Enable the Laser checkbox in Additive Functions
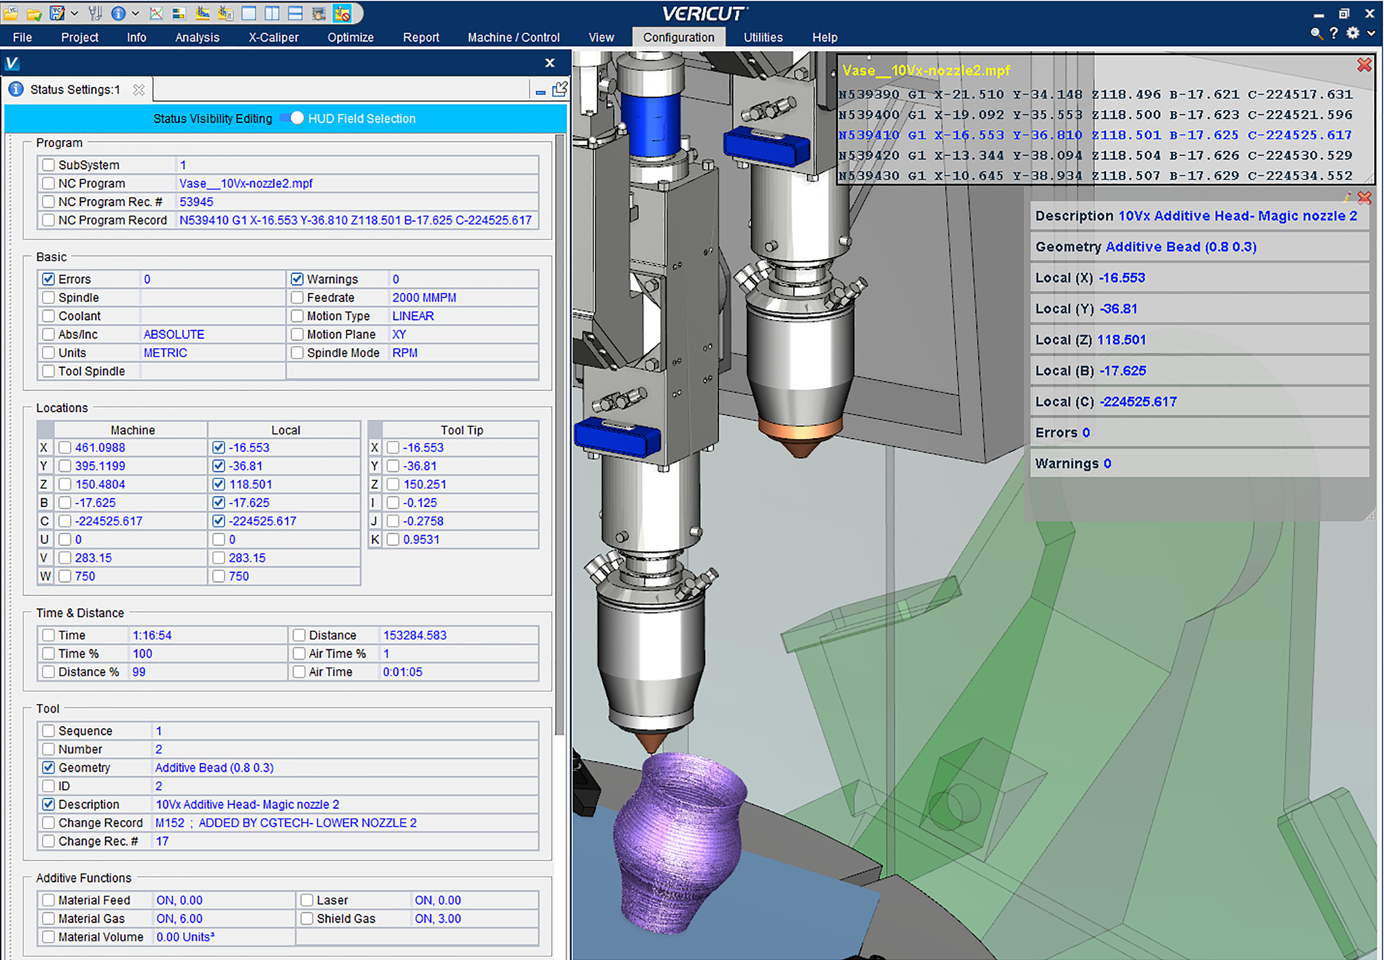Viewport: 1384px width, 960px height. (x=307, y=900)
